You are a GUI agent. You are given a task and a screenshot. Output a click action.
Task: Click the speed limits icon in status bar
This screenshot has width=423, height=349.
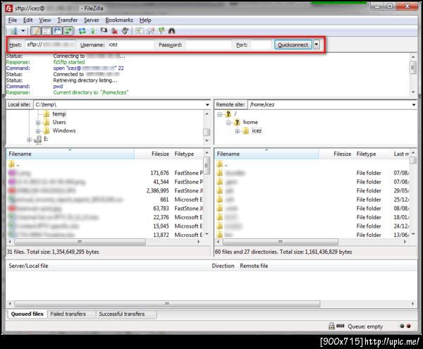pos(341,326)
